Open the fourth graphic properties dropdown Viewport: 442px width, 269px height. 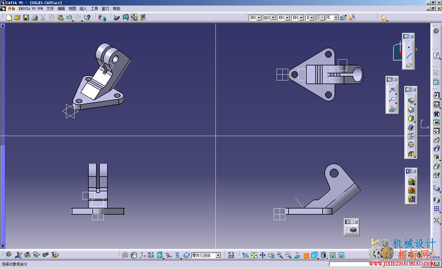[x=301, y=18]
